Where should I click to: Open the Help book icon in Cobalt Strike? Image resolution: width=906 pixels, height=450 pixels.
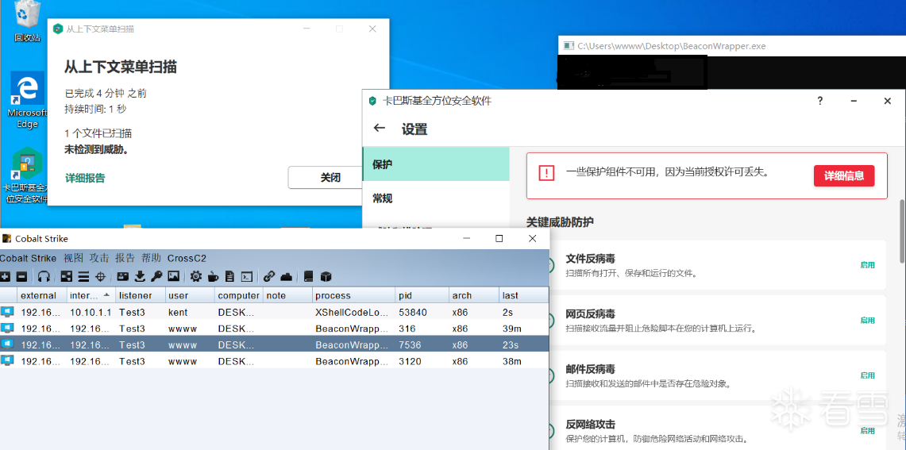pyautogui.click(x=308, y=276)
